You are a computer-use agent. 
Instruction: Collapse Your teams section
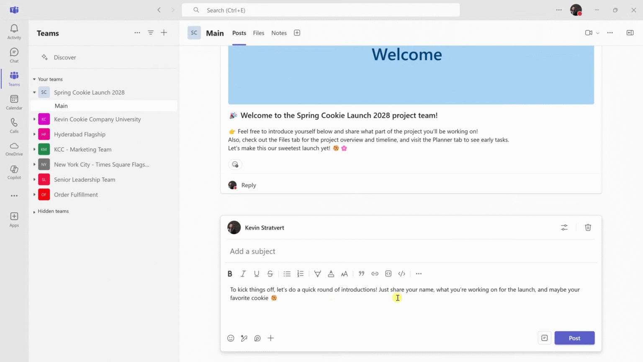click(34, 79)
